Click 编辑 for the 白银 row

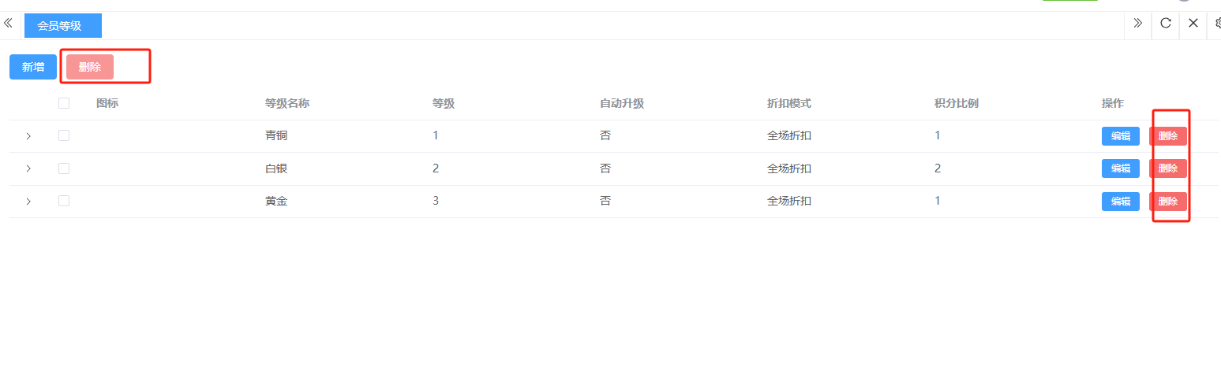click(1120, 168)
